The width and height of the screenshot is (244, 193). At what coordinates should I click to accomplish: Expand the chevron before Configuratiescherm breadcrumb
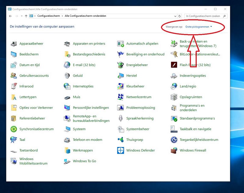coord(35,16)
